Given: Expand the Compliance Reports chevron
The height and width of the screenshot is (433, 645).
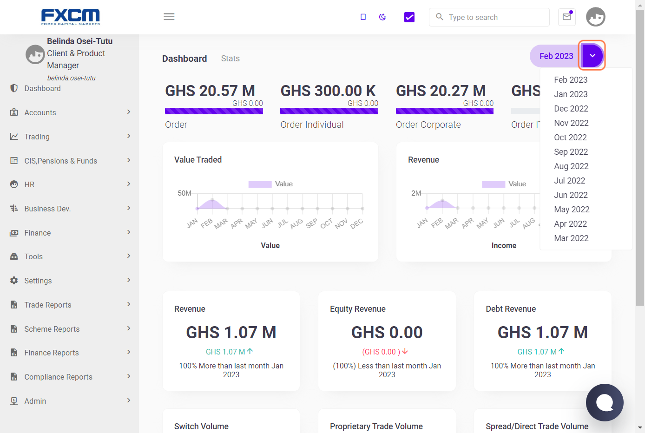Looking at the screenshot, I should click(129, 376).
